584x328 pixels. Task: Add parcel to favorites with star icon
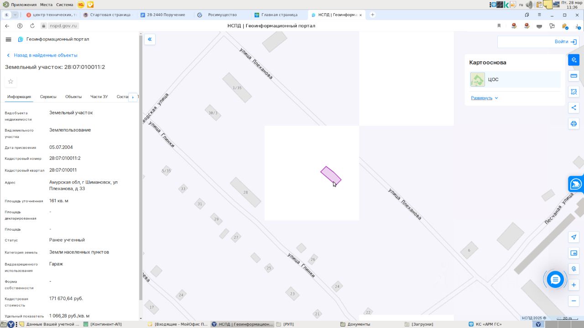pos(10,82)
